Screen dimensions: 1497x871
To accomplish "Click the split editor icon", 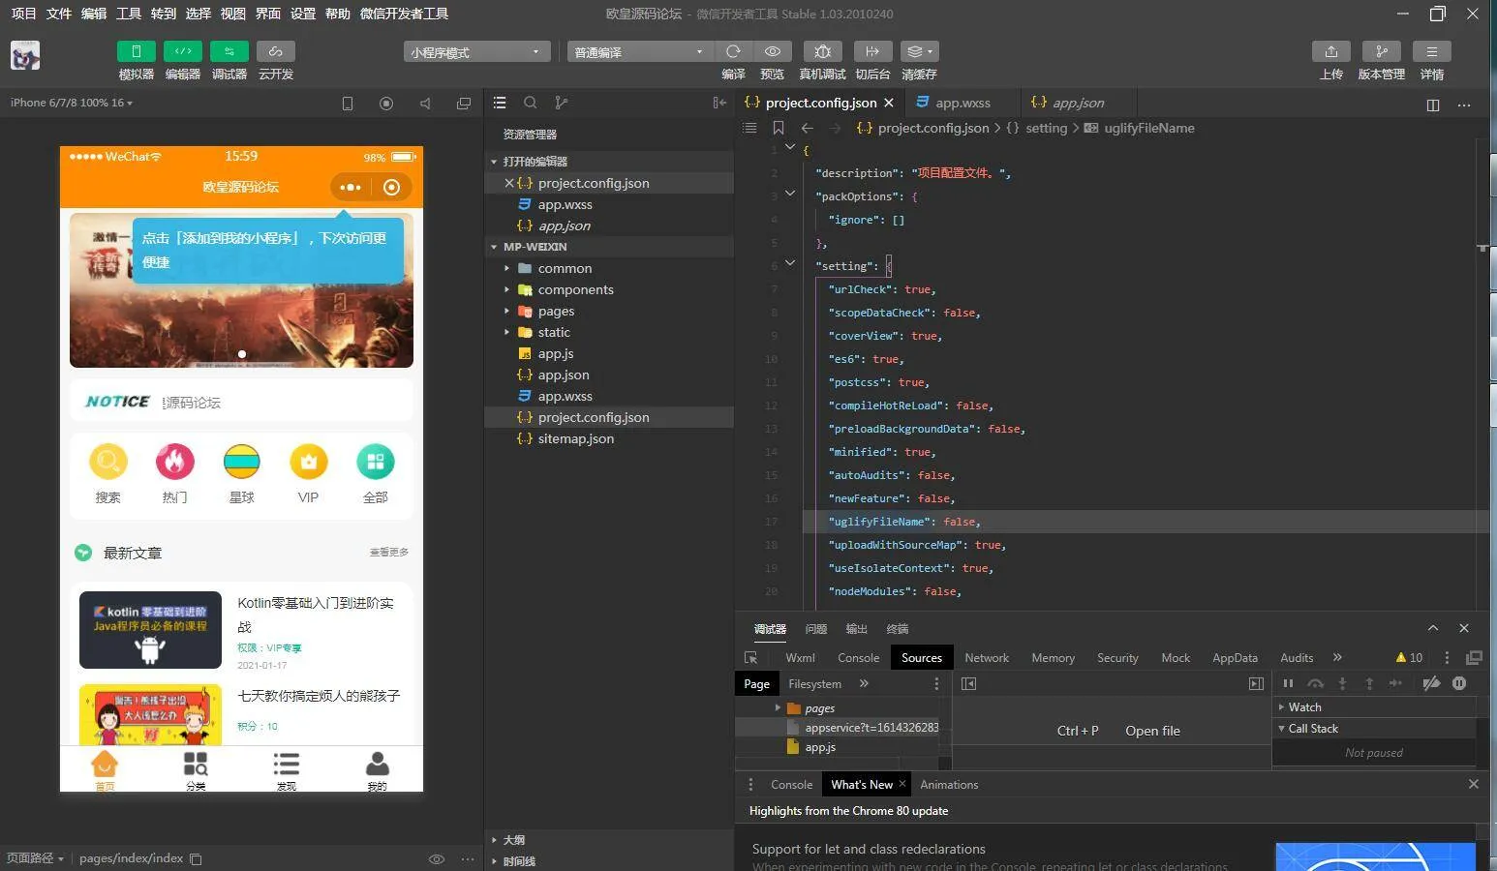I will pos(1432,105).
